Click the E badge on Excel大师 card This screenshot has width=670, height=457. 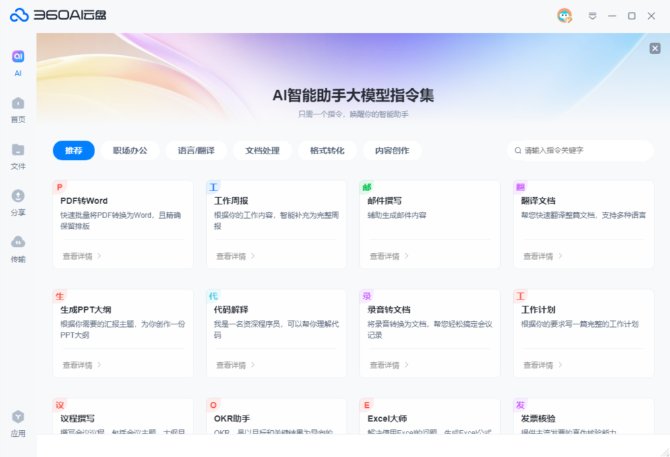(x=367, y=405)
